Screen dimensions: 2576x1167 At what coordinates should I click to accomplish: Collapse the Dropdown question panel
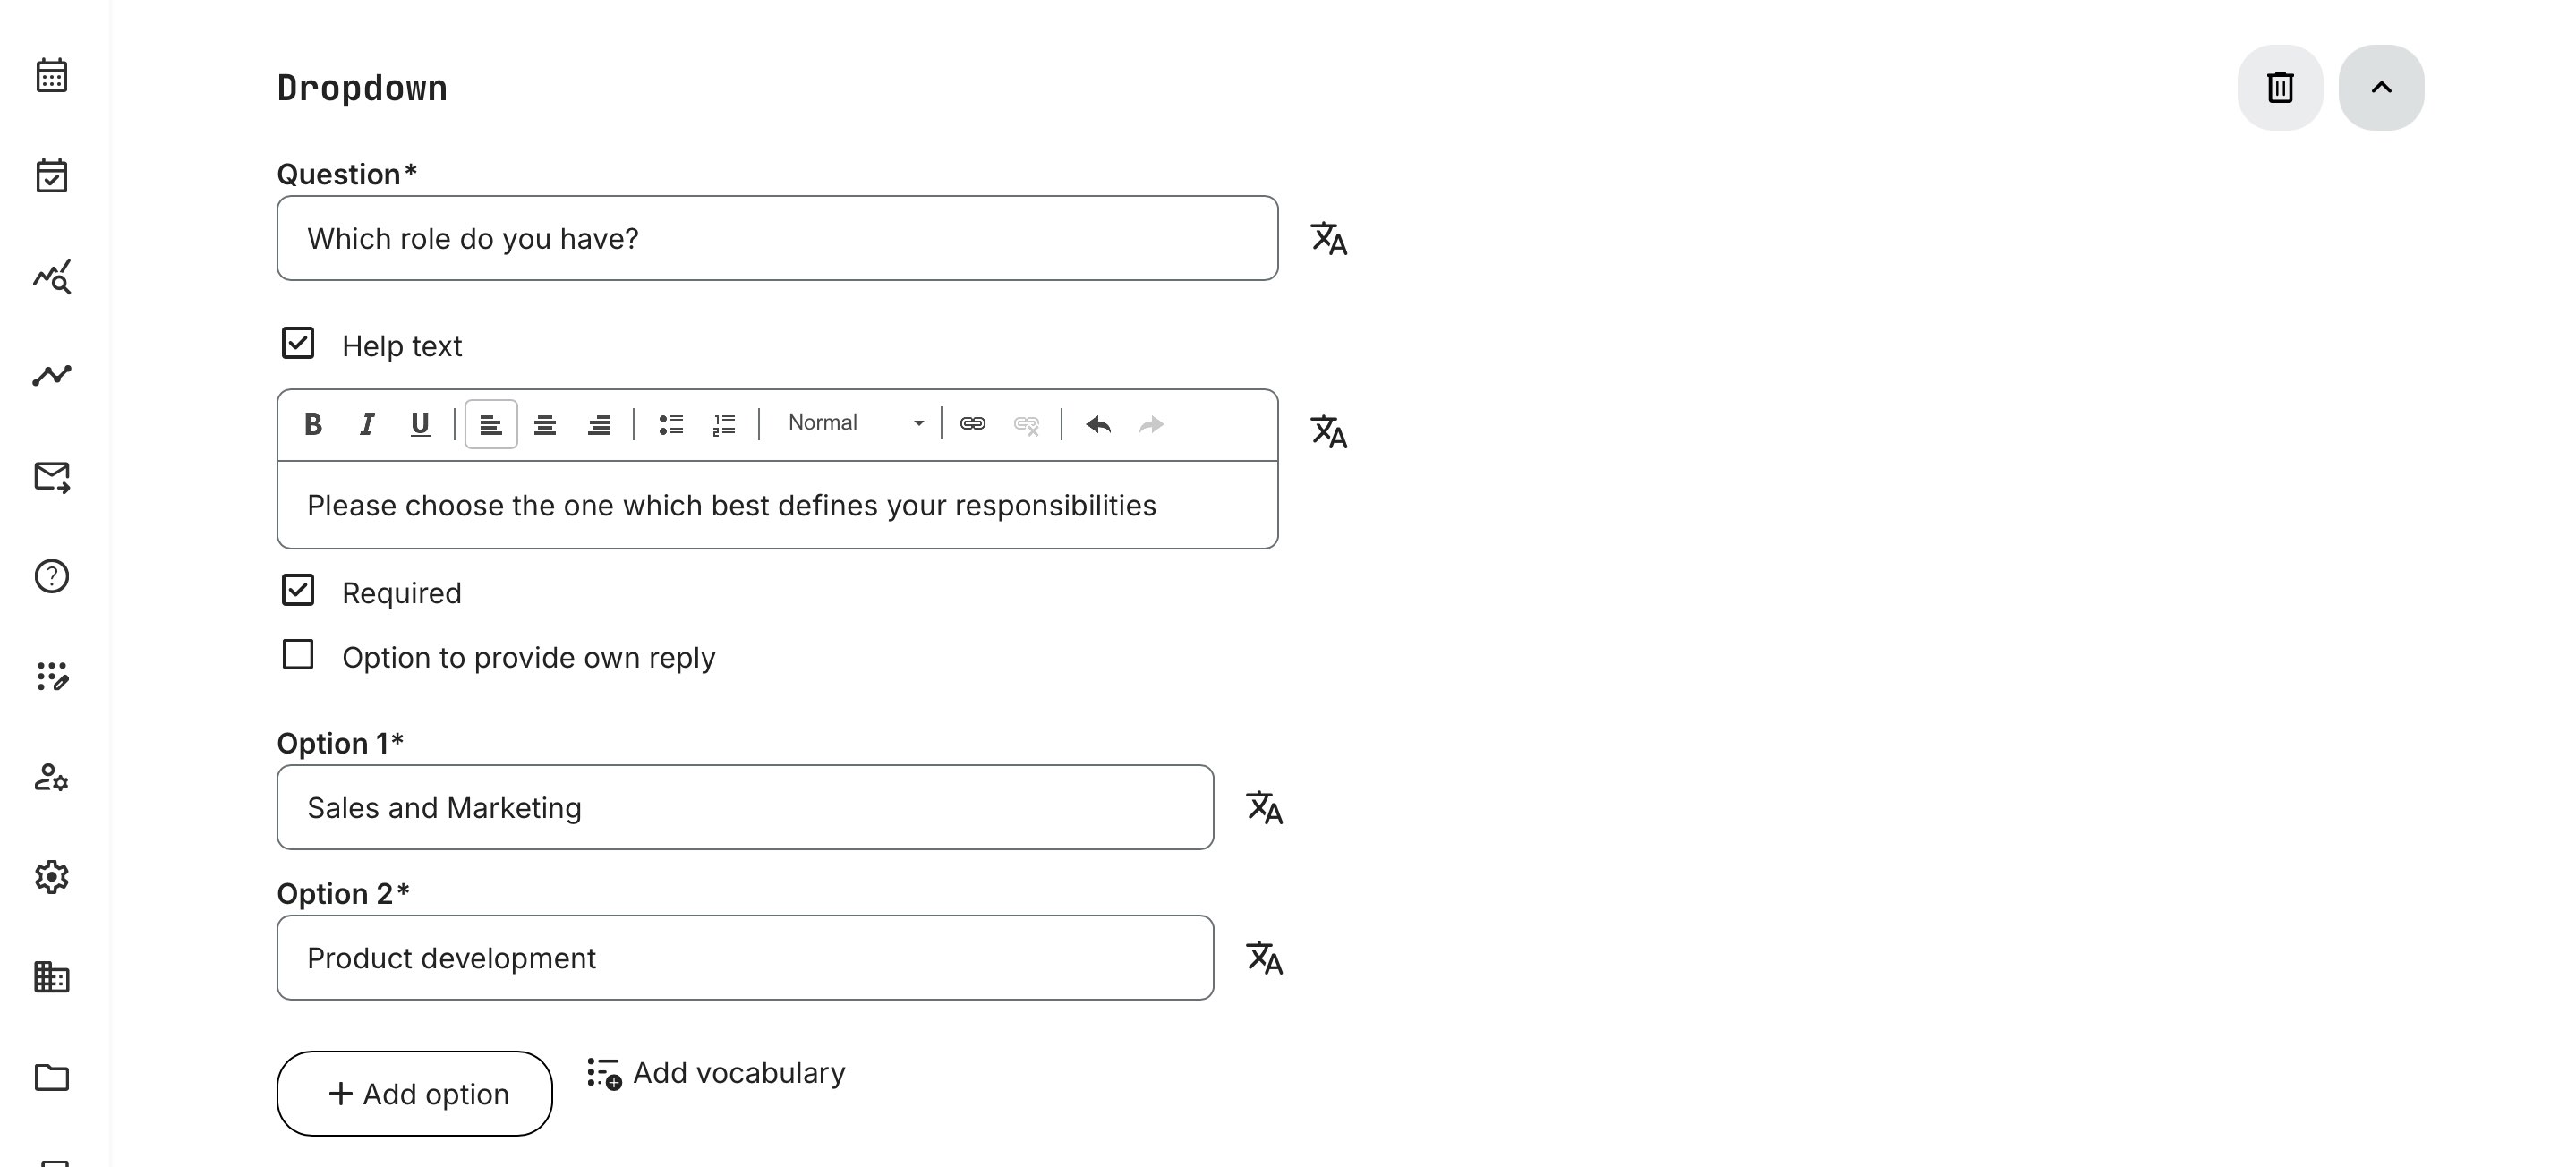click(x=2380, y=88)
